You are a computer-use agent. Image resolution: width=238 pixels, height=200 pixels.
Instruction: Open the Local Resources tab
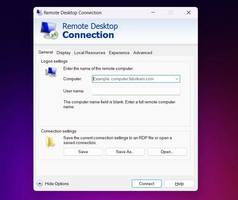pyautogui.click(x=90, y=53)
